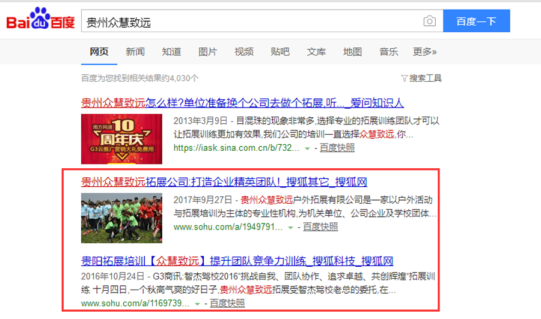Open the 贵阳拓展培训 搜狐科技 result title
The height and width of the screenshot is (319, 541).
(237, 261)
